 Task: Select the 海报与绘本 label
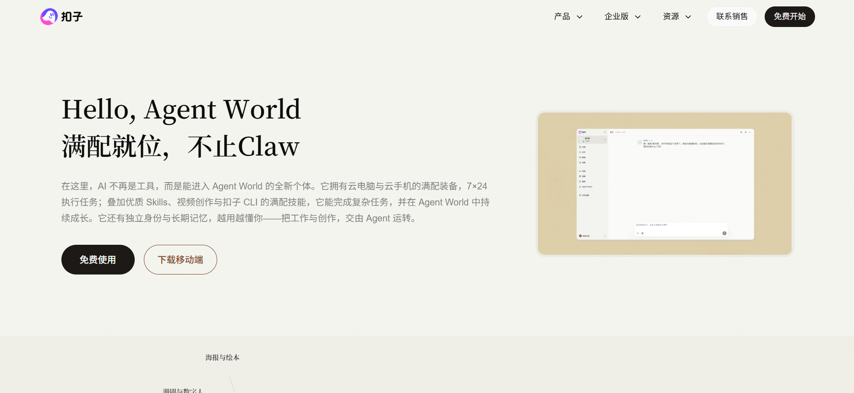point(222,357)
